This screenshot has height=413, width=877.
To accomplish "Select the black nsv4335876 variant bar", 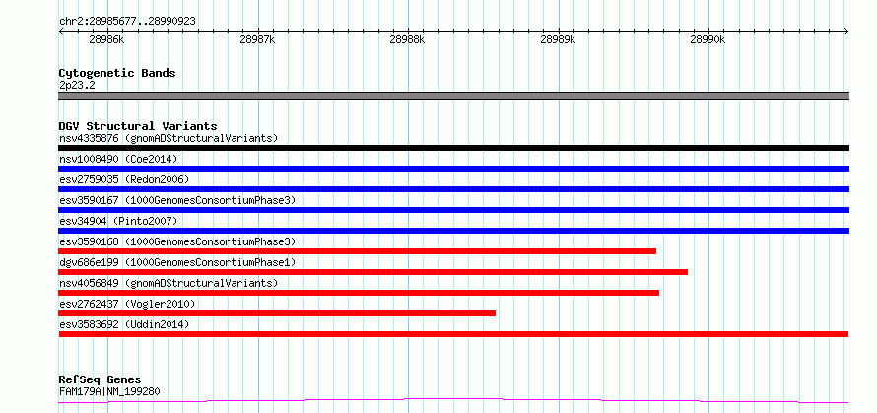I will pyautogui.click(x=453, y=148).
